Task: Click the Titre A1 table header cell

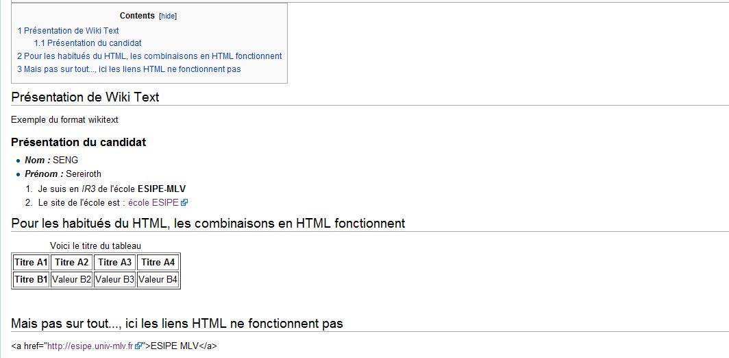Action: point(31,262)
